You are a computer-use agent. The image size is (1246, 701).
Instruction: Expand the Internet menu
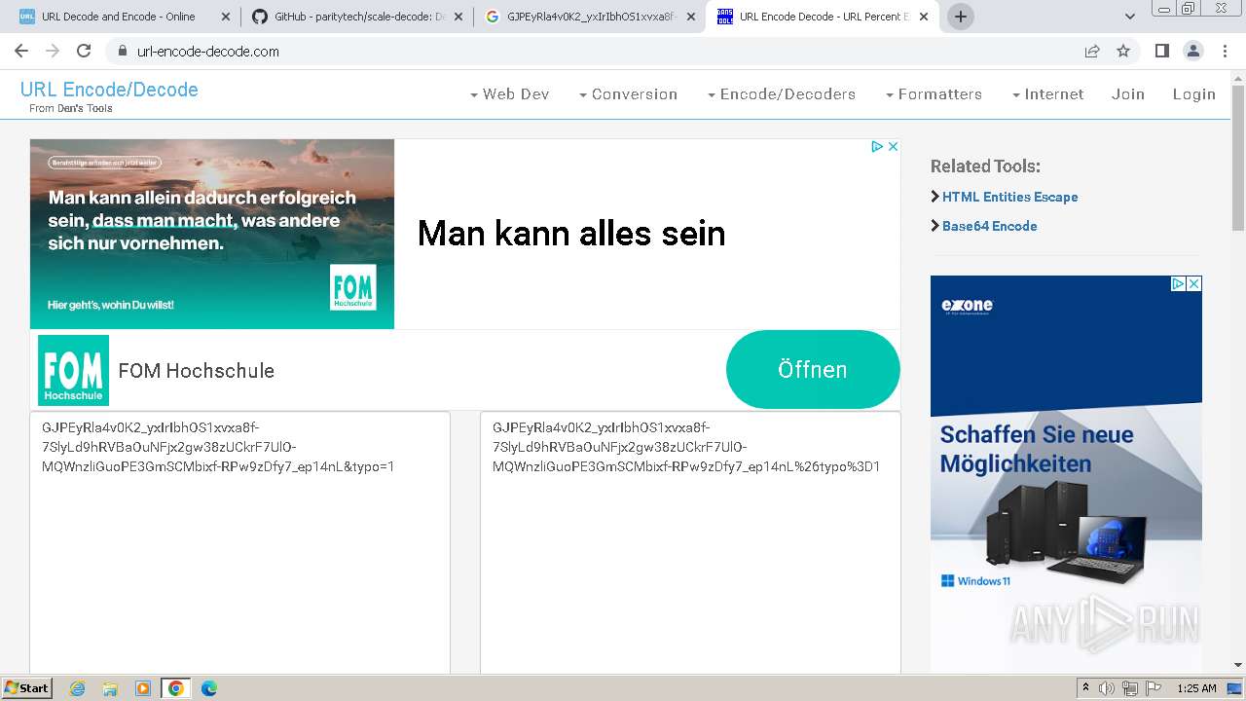click(x=1047, y=94)
